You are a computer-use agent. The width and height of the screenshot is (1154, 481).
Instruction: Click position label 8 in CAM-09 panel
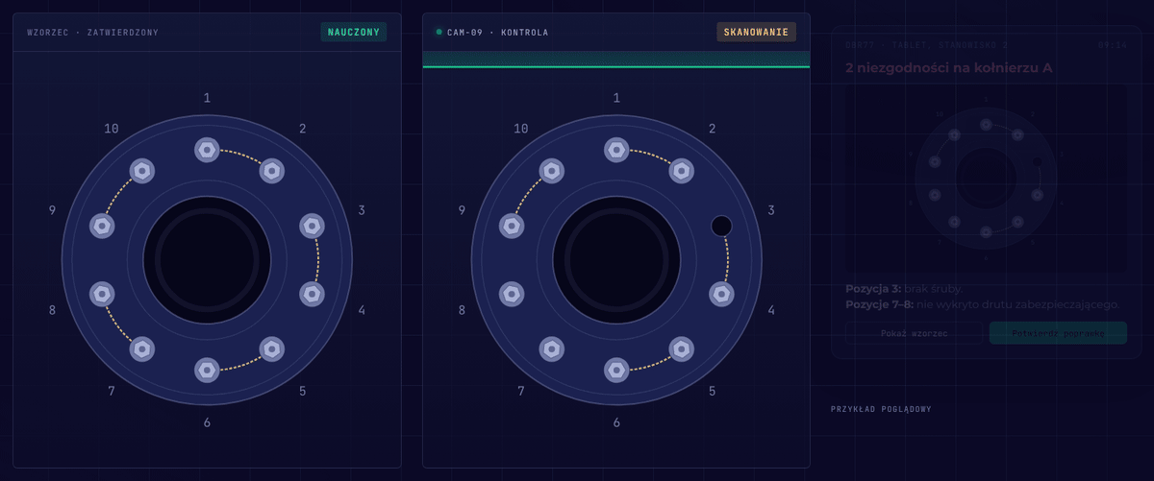point(462,310)
